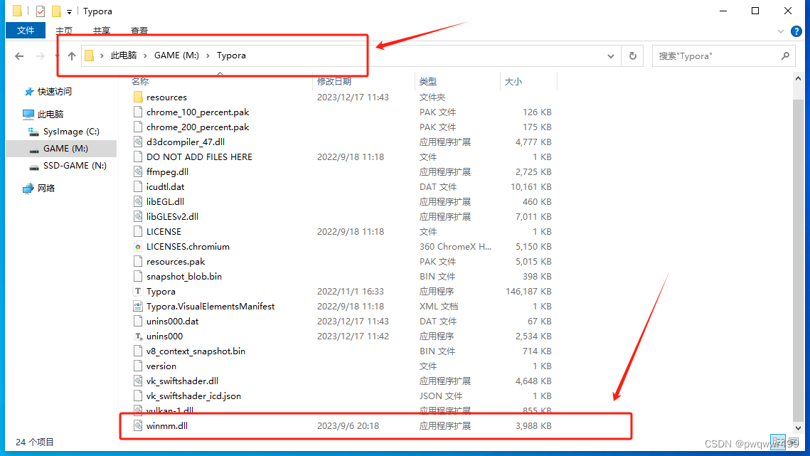810x456 pixels.
Task: Select the unins000.dat file name
Action: click(x=172, y=322)
